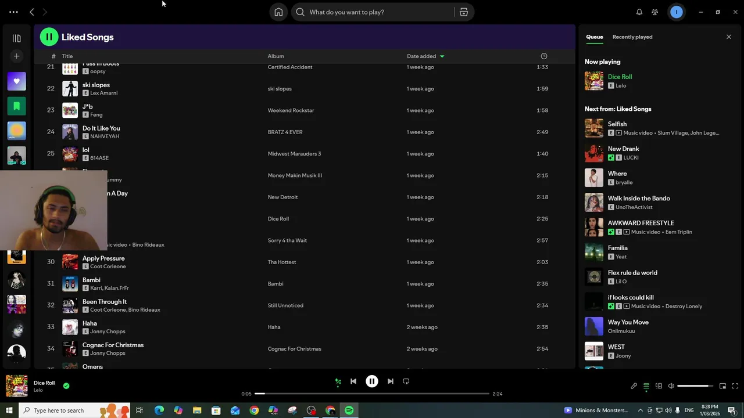Open Microsoft Edge from the taskbar

pyautogui.click(x=159, y=410)
